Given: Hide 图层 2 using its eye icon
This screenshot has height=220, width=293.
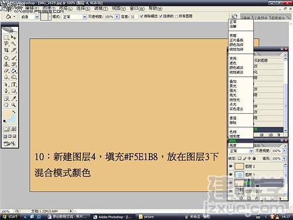Looking at the screenshot, I should tap(231, 167).
